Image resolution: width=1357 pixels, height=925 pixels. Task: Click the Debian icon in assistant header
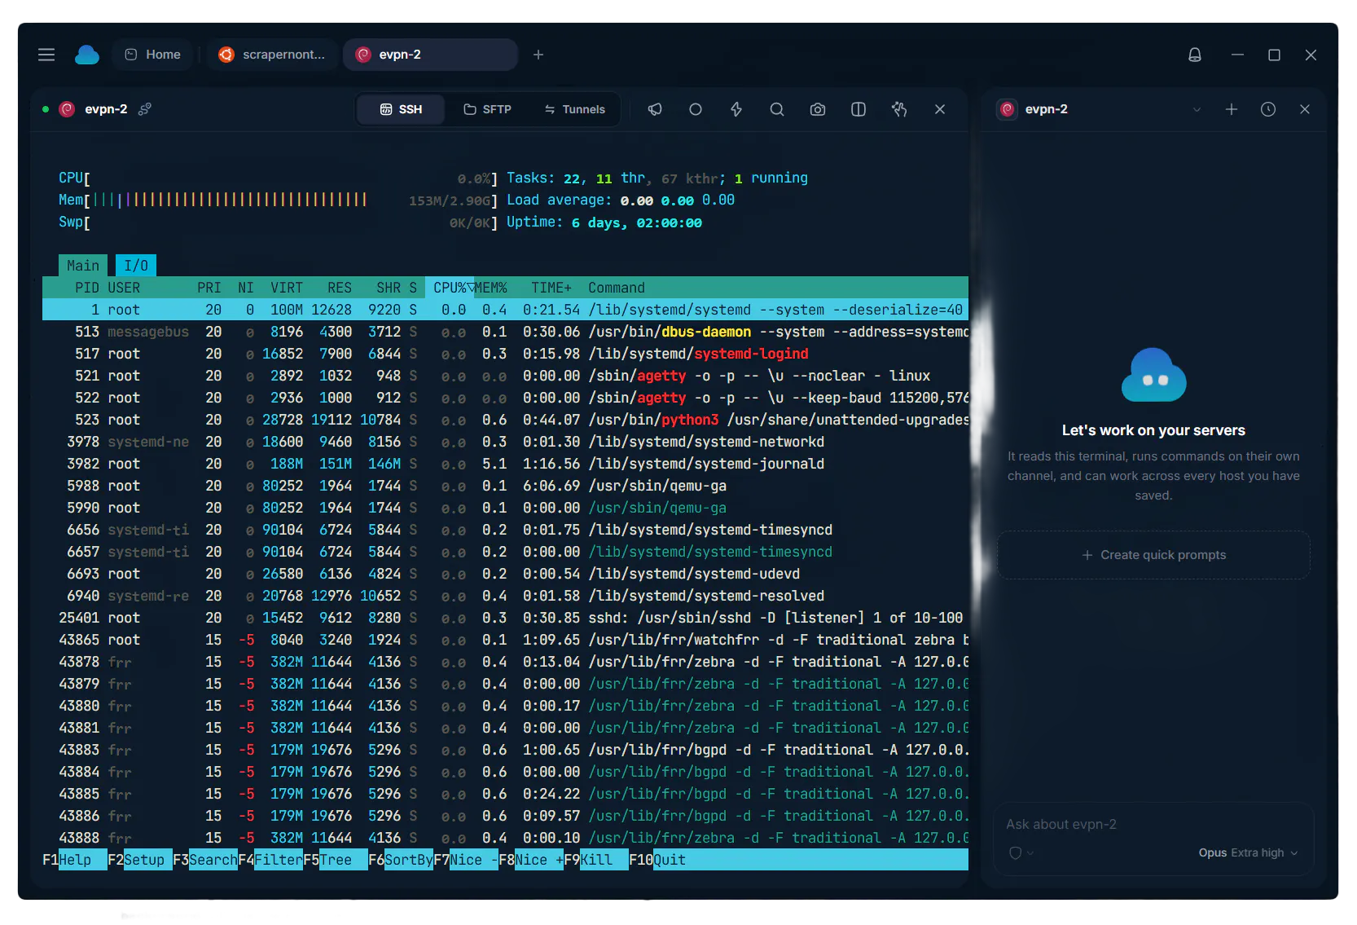pyautogui.click(x=1008, y=109)
